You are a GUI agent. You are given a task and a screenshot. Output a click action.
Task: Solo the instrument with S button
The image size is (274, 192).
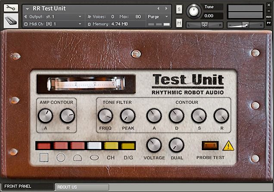[179, 9]
